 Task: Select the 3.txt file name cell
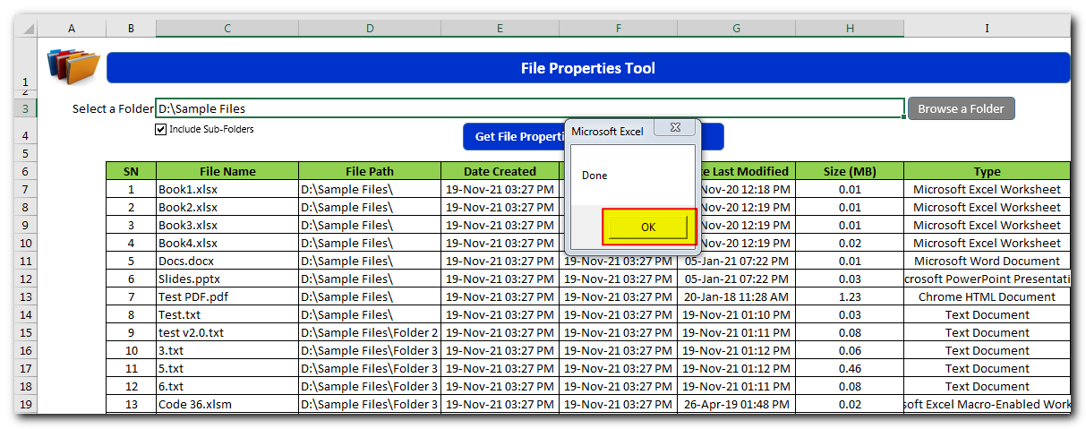click(227, 350)
